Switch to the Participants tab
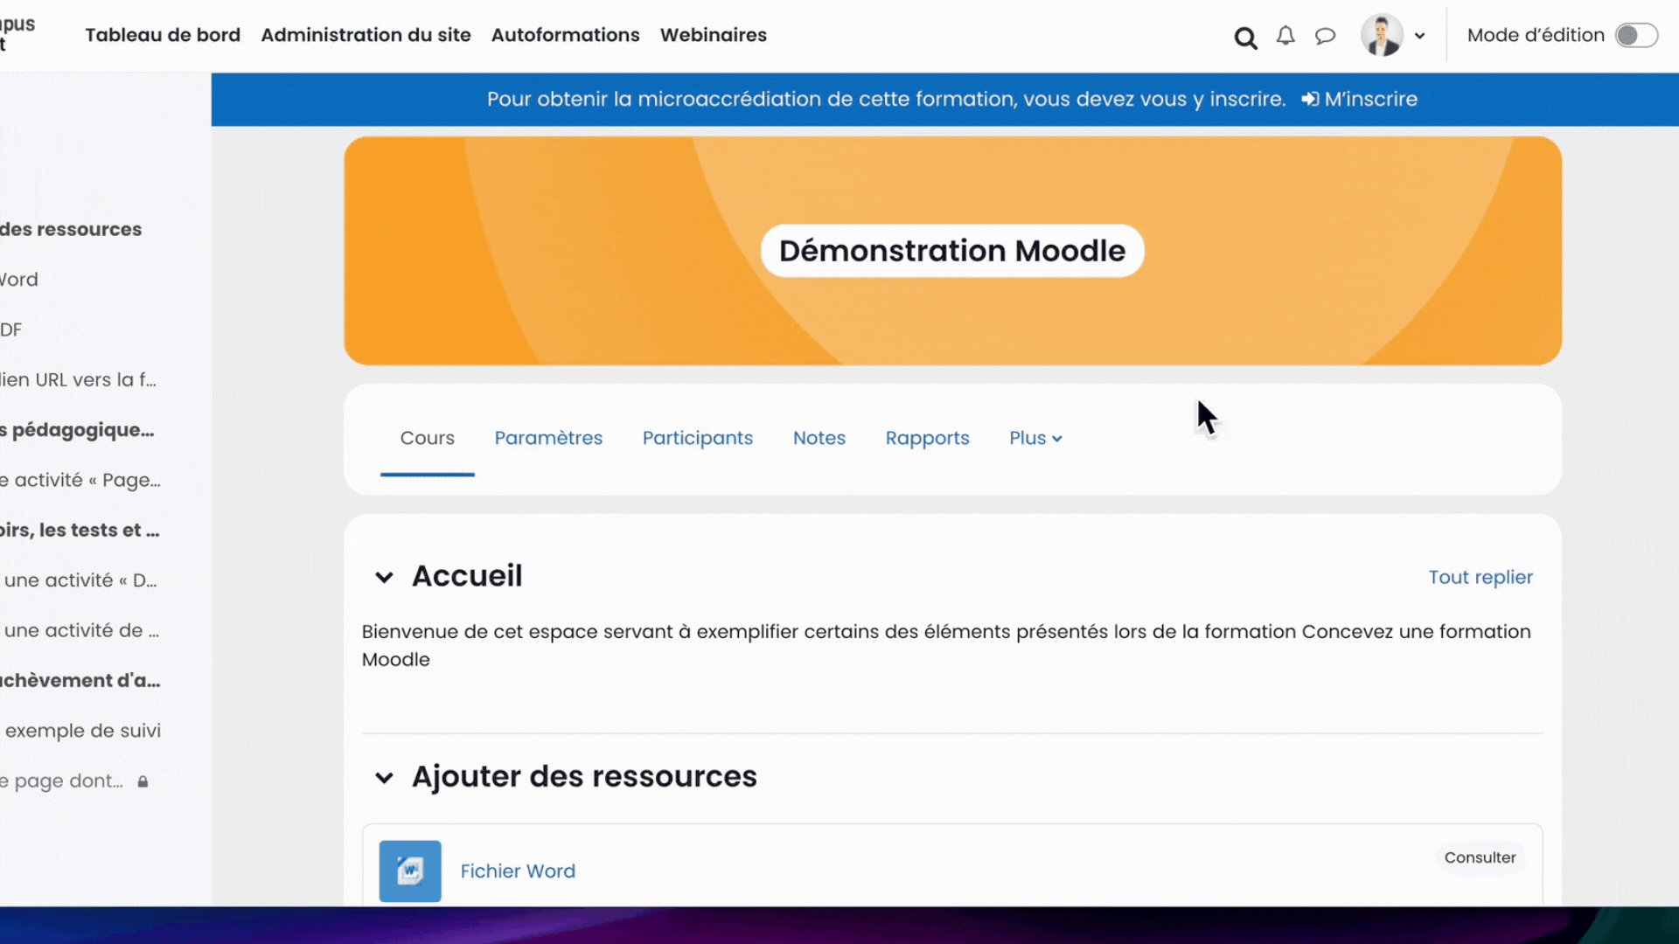This screenshot has height=944, width=1679. [x=698, y=438]
